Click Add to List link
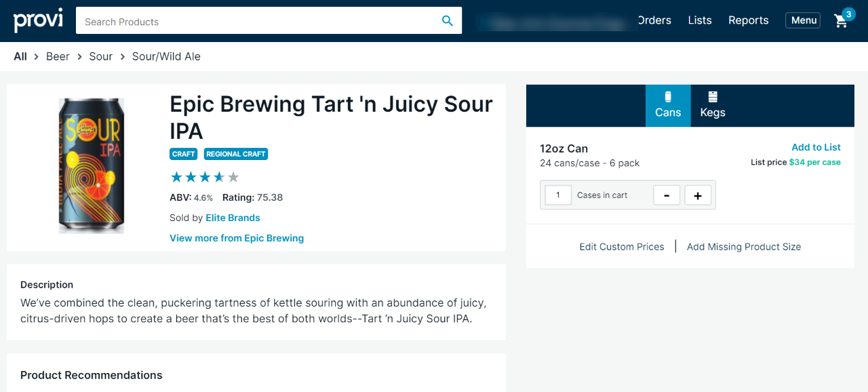 tap(816, 147)
